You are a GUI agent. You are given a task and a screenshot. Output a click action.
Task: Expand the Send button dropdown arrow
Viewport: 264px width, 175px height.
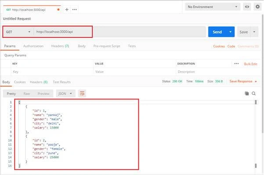click(x=230, y=32)
